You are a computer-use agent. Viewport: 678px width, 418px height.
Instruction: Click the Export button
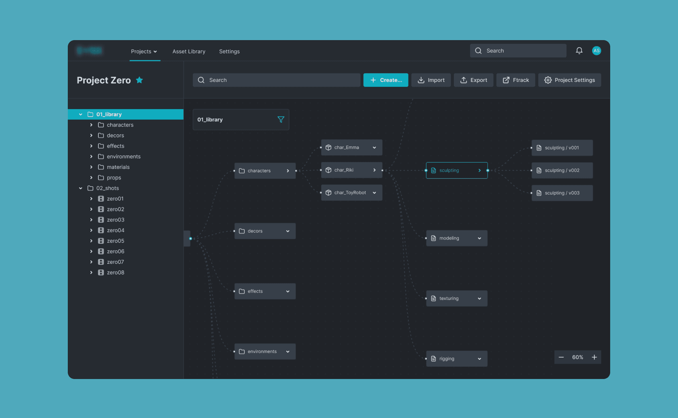pyautogui.click(x=473, y=80)
